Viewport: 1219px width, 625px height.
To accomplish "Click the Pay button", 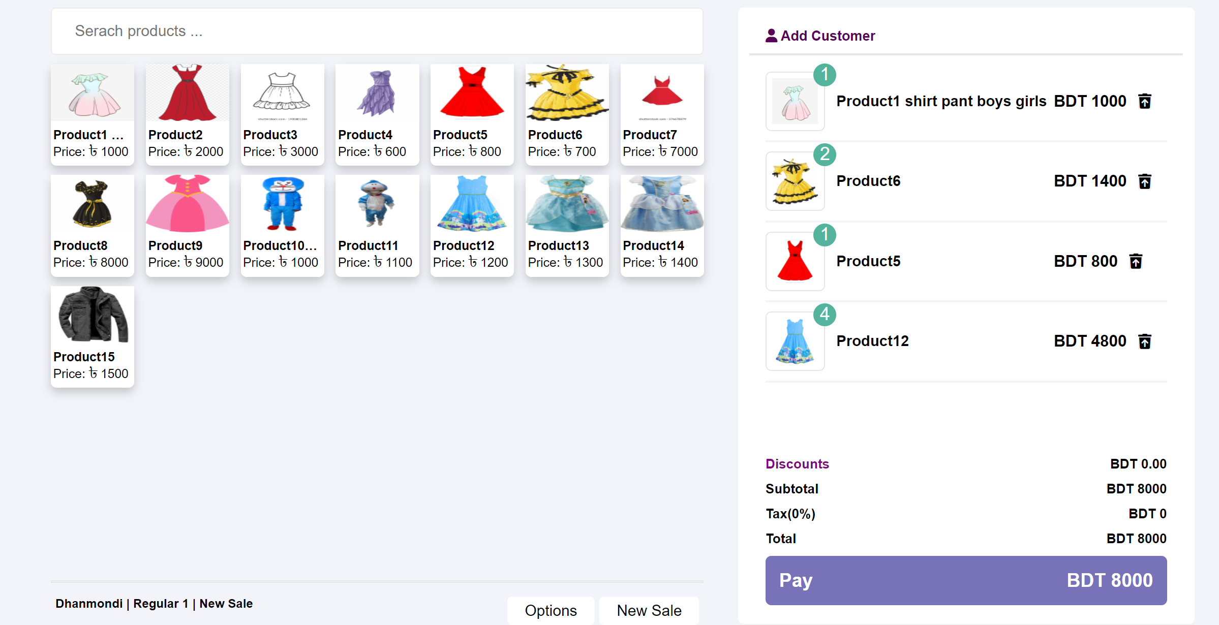I will [x=965, y=580].
